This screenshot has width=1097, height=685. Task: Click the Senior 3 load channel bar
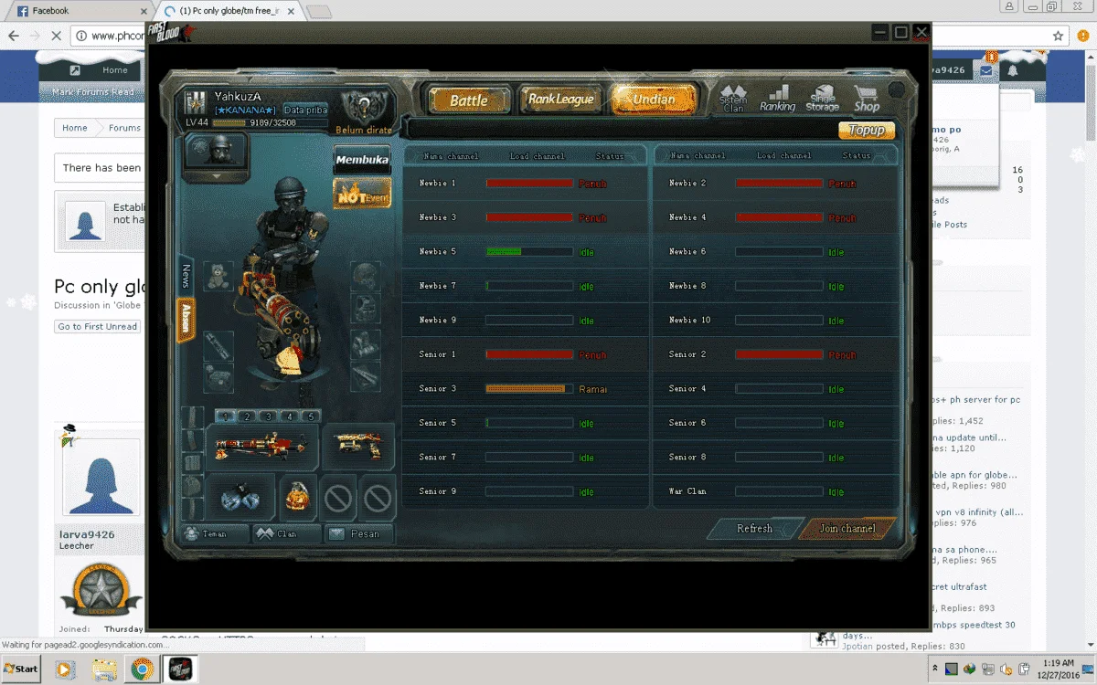[x=529, y=389]
